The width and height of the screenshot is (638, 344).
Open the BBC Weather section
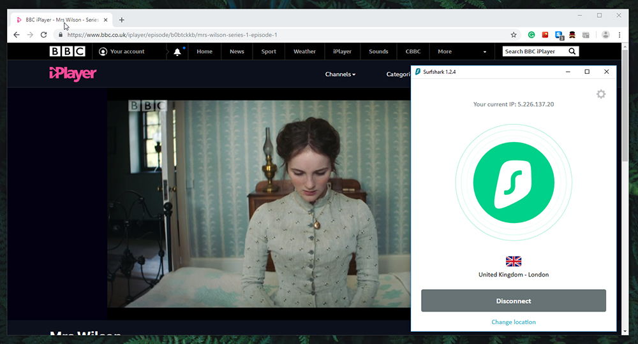pos(304,52)
